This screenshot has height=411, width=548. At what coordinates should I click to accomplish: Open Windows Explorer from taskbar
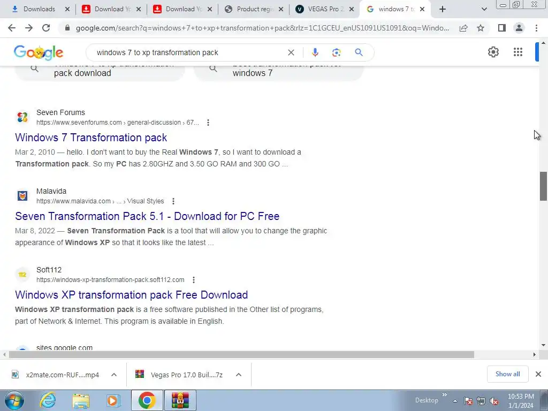[81, 400]
